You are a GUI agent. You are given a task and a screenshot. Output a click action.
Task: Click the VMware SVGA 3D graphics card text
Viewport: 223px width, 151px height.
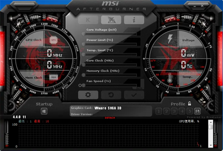tap(108, 108)
